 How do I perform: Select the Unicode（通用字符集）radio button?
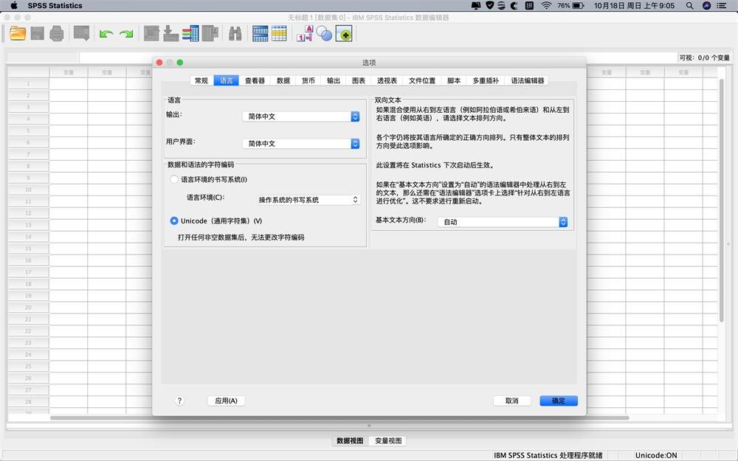point(174,221)
